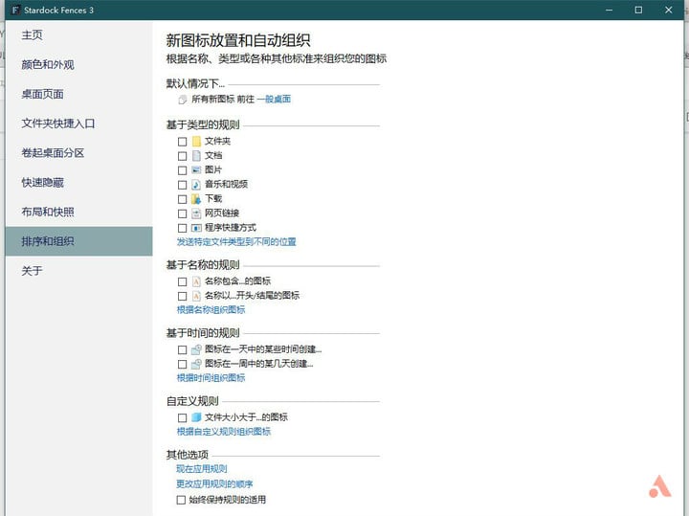Image resolution: width=689 pixels, height=516 pixels.
Task: Tick the 文件大小大于...的图标 checkbox
Action: [x=183, y=417]
